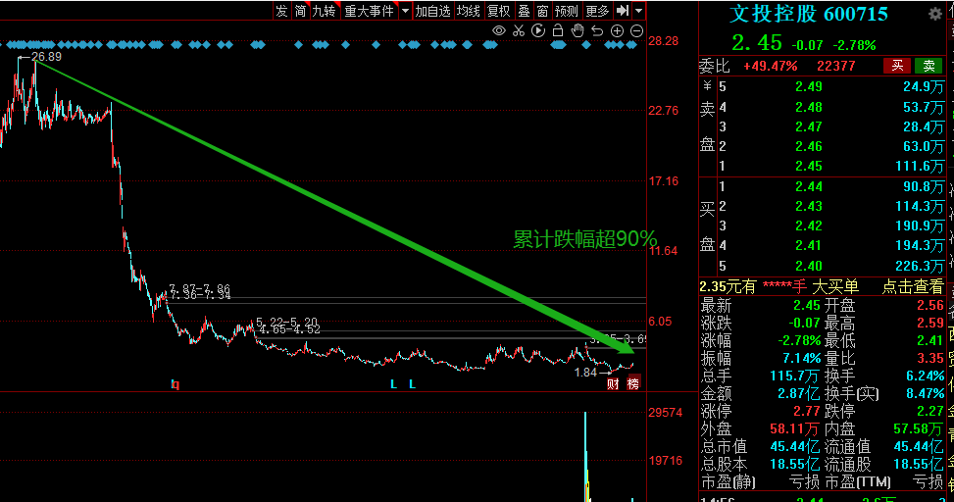Zoom out chart with minus icon
The image size is (954, 502).
[636, 30]
